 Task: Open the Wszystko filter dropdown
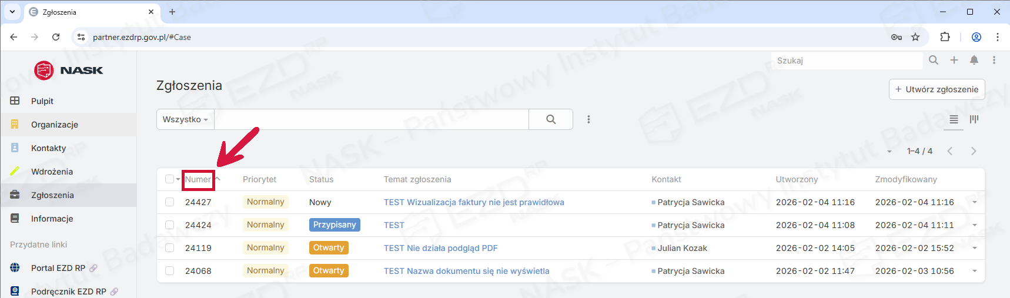tap(185, 119)
